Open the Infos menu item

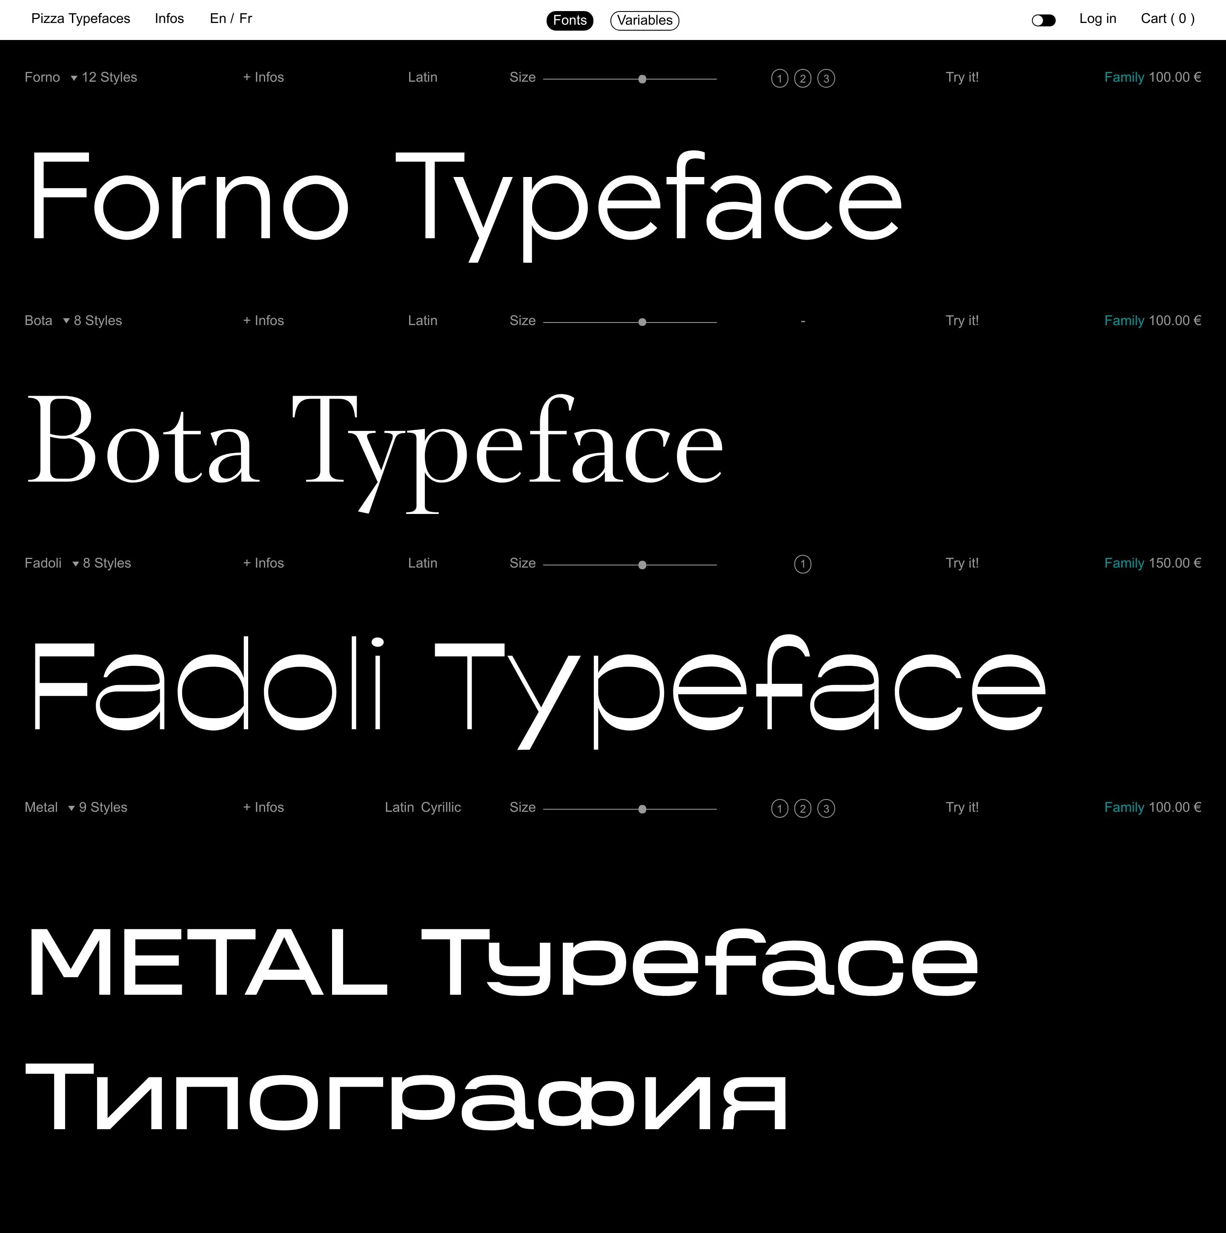point(169,19)
